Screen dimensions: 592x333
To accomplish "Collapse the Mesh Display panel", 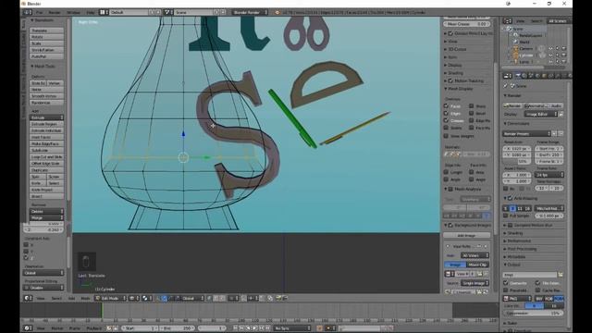I will click(460, 89).
